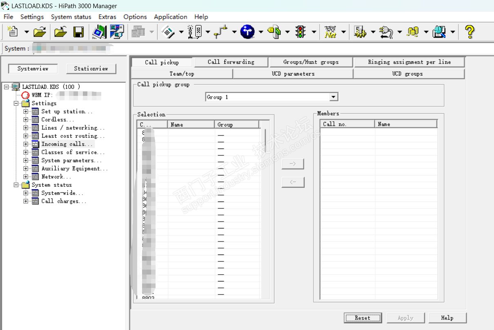
Task: Click the first open folder icon
Action: click(x=40, y=31)
